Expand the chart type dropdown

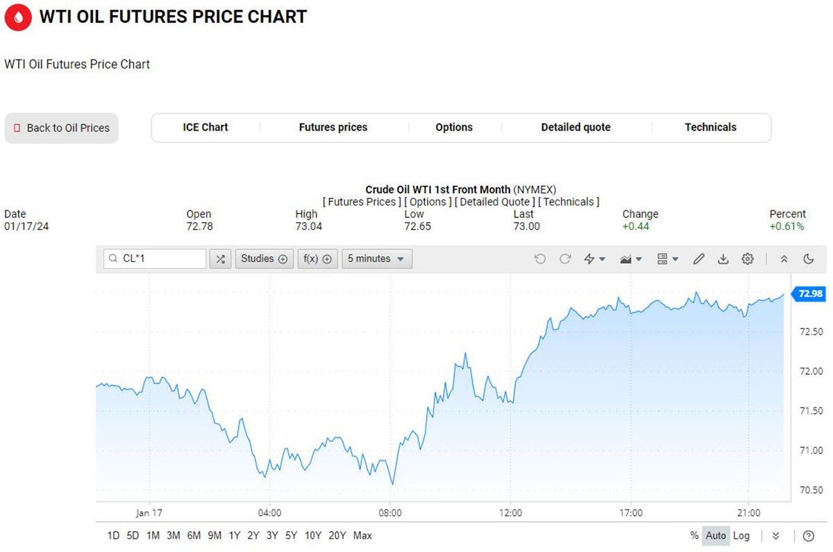(x=630, y=259)
